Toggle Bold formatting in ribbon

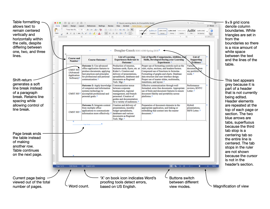pos(67,33)
